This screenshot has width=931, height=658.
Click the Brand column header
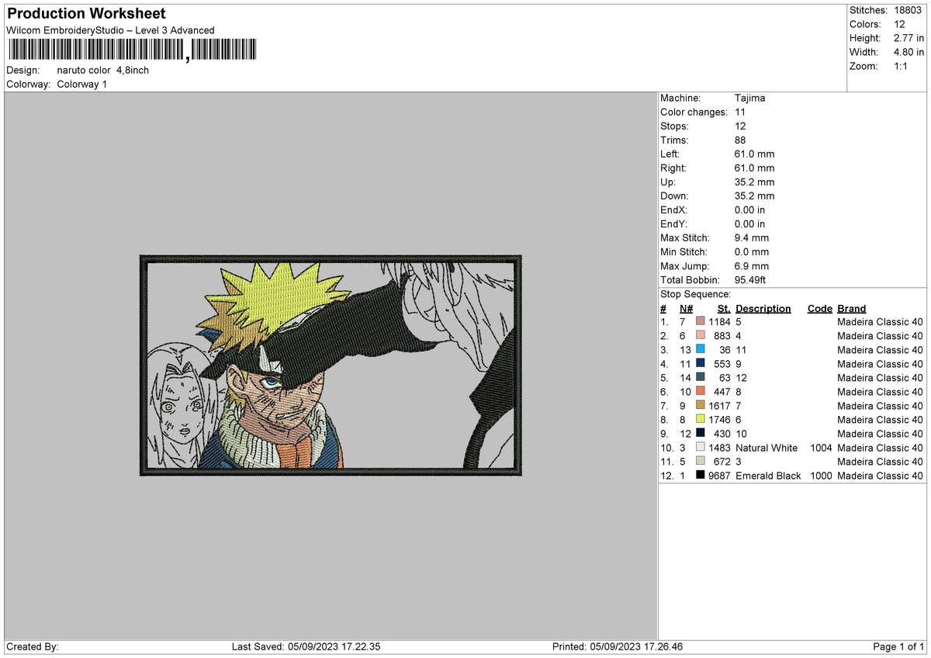pyautogui.click(x=852, y=308)
